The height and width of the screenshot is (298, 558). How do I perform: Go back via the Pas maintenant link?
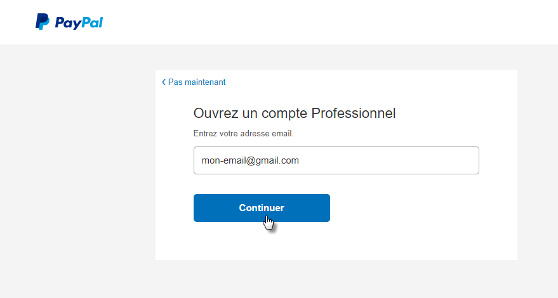tap(196, 82)
